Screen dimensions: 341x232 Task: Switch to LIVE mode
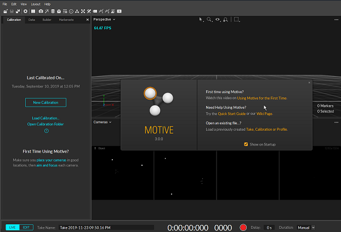tap(13, 227)
